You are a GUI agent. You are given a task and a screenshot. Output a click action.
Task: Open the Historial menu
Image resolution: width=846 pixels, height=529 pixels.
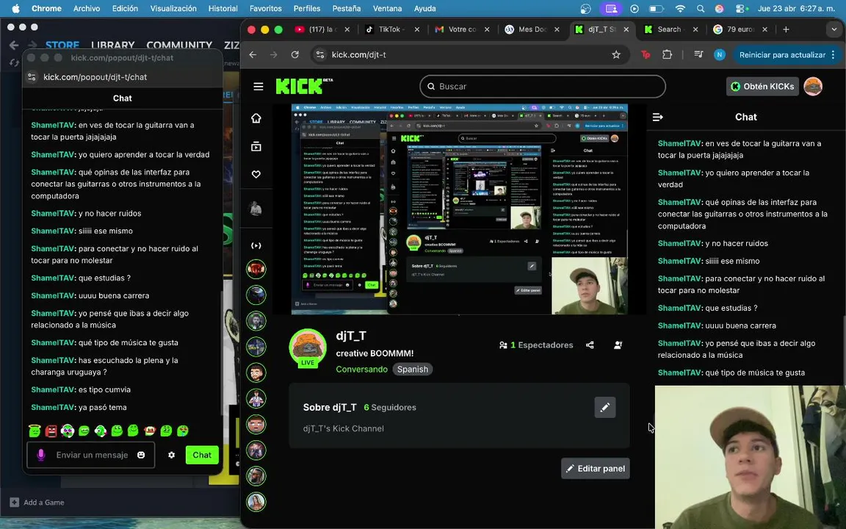click(x=223, y=9)
